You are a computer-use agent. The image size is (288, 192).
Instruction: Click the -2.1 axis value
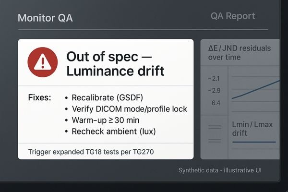point(214,79)
